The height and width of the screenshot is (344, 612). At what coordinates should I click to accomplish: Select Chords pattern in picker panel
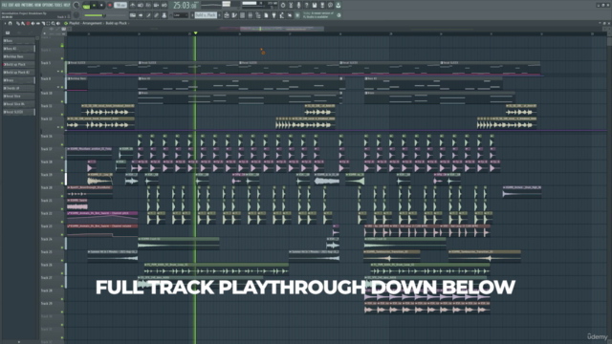(18, 88)
